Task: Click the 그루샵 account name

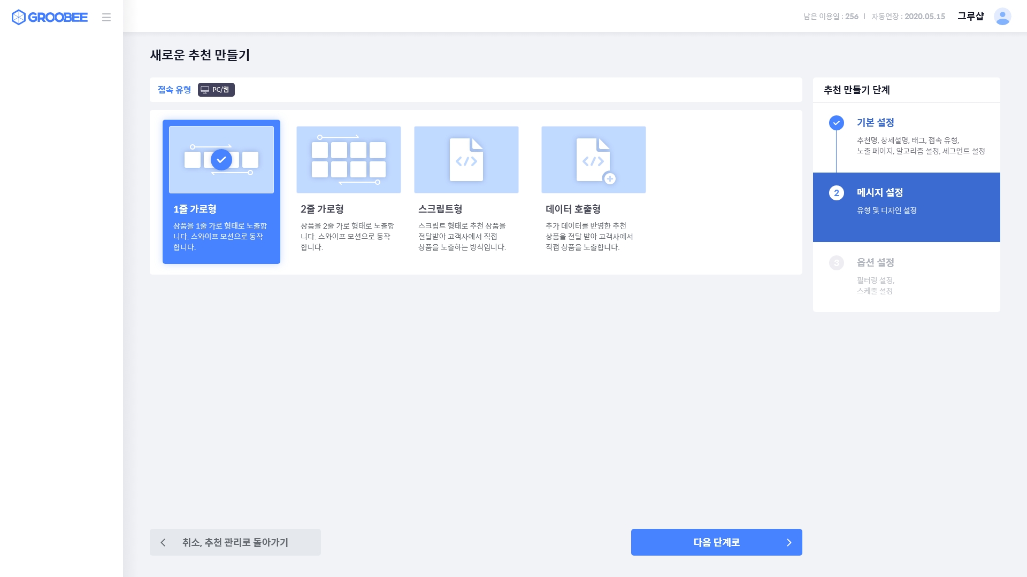Action: click(x=970, y=17)
